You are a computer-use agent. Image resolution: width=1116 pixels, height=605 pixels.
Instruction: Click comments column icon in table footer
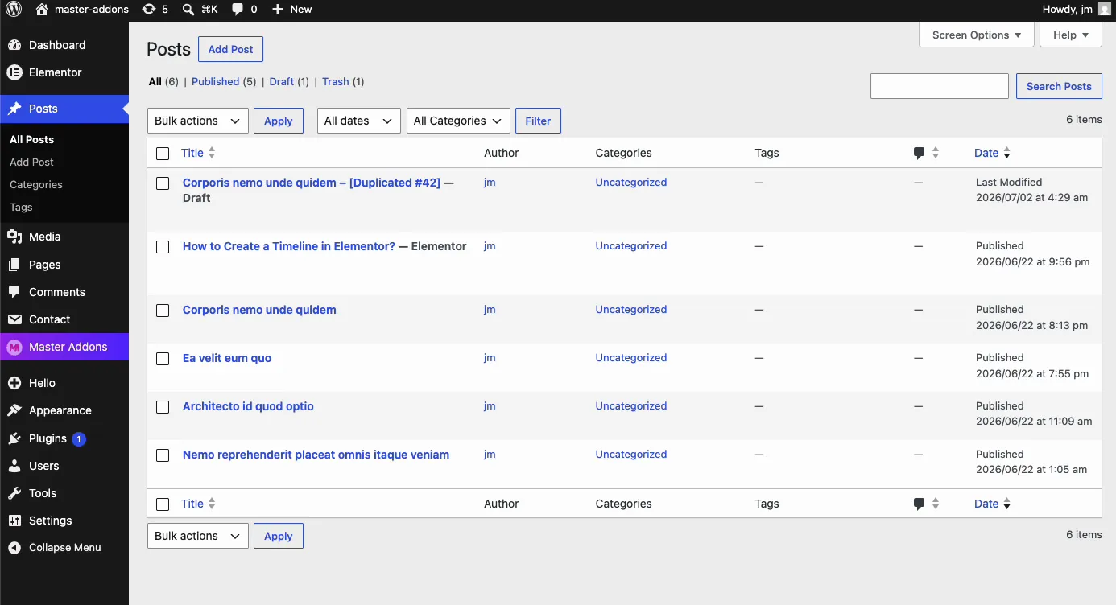919,504
